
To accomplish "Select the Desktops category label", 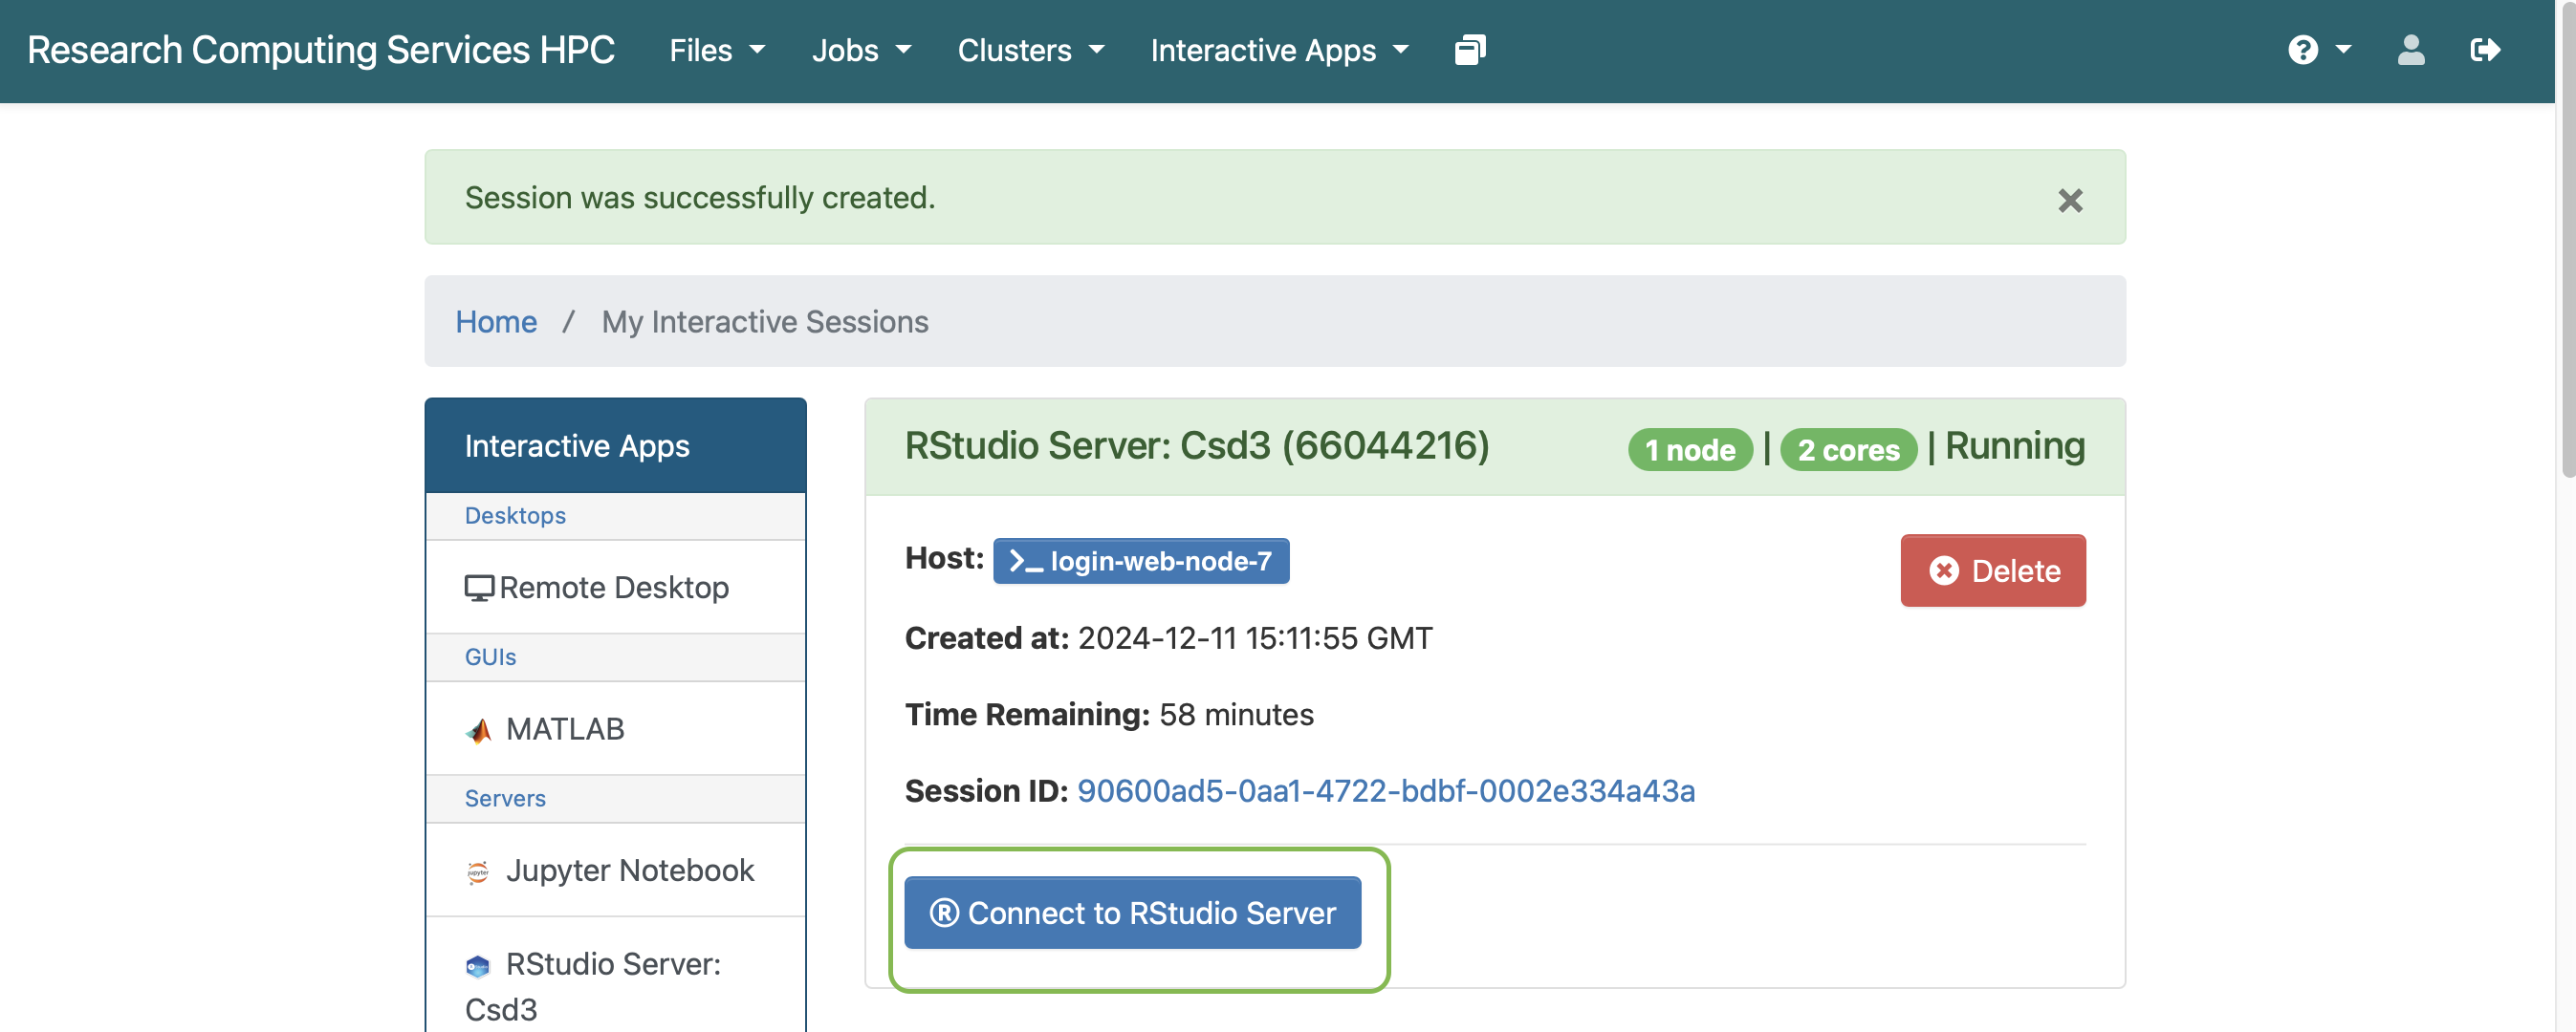I will tap(514, 513).
